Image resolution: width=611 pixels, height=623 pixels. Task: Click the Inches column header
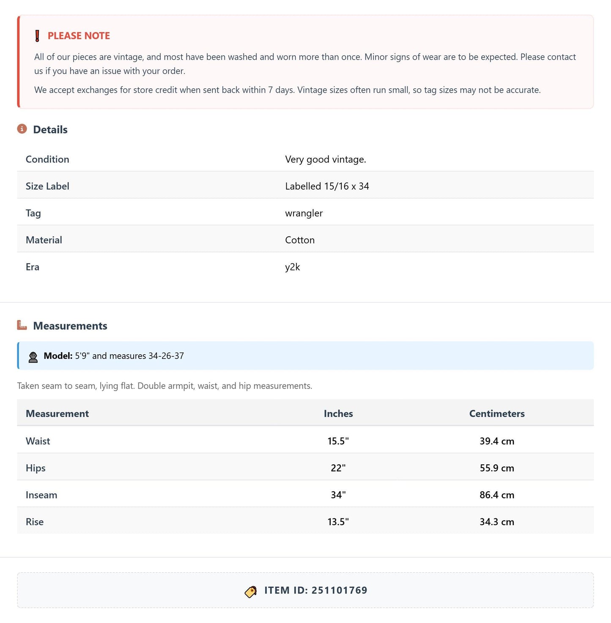(338, 413)
